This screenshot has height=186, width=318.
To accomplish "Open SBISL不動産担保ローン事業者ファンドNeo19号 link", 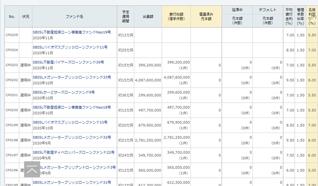I will [x=72, y=32].
